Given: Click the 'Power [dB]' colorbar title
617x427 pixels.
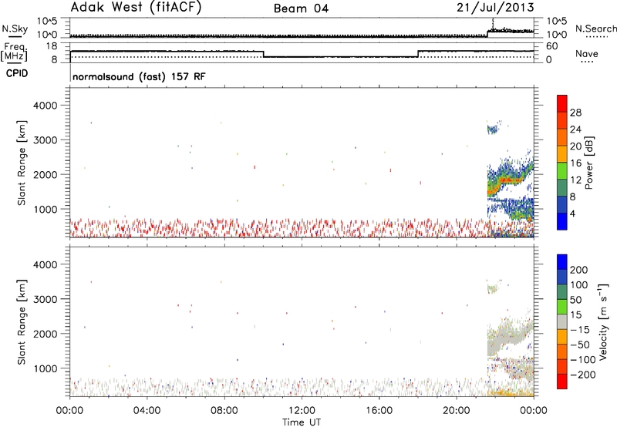Looking at the screenshot, I should pyautogui.click(x=589, y=163).
